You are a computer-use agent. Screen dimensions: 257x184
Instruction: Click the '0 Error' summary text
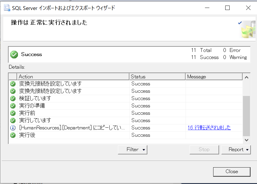click(x=232, y=50)
